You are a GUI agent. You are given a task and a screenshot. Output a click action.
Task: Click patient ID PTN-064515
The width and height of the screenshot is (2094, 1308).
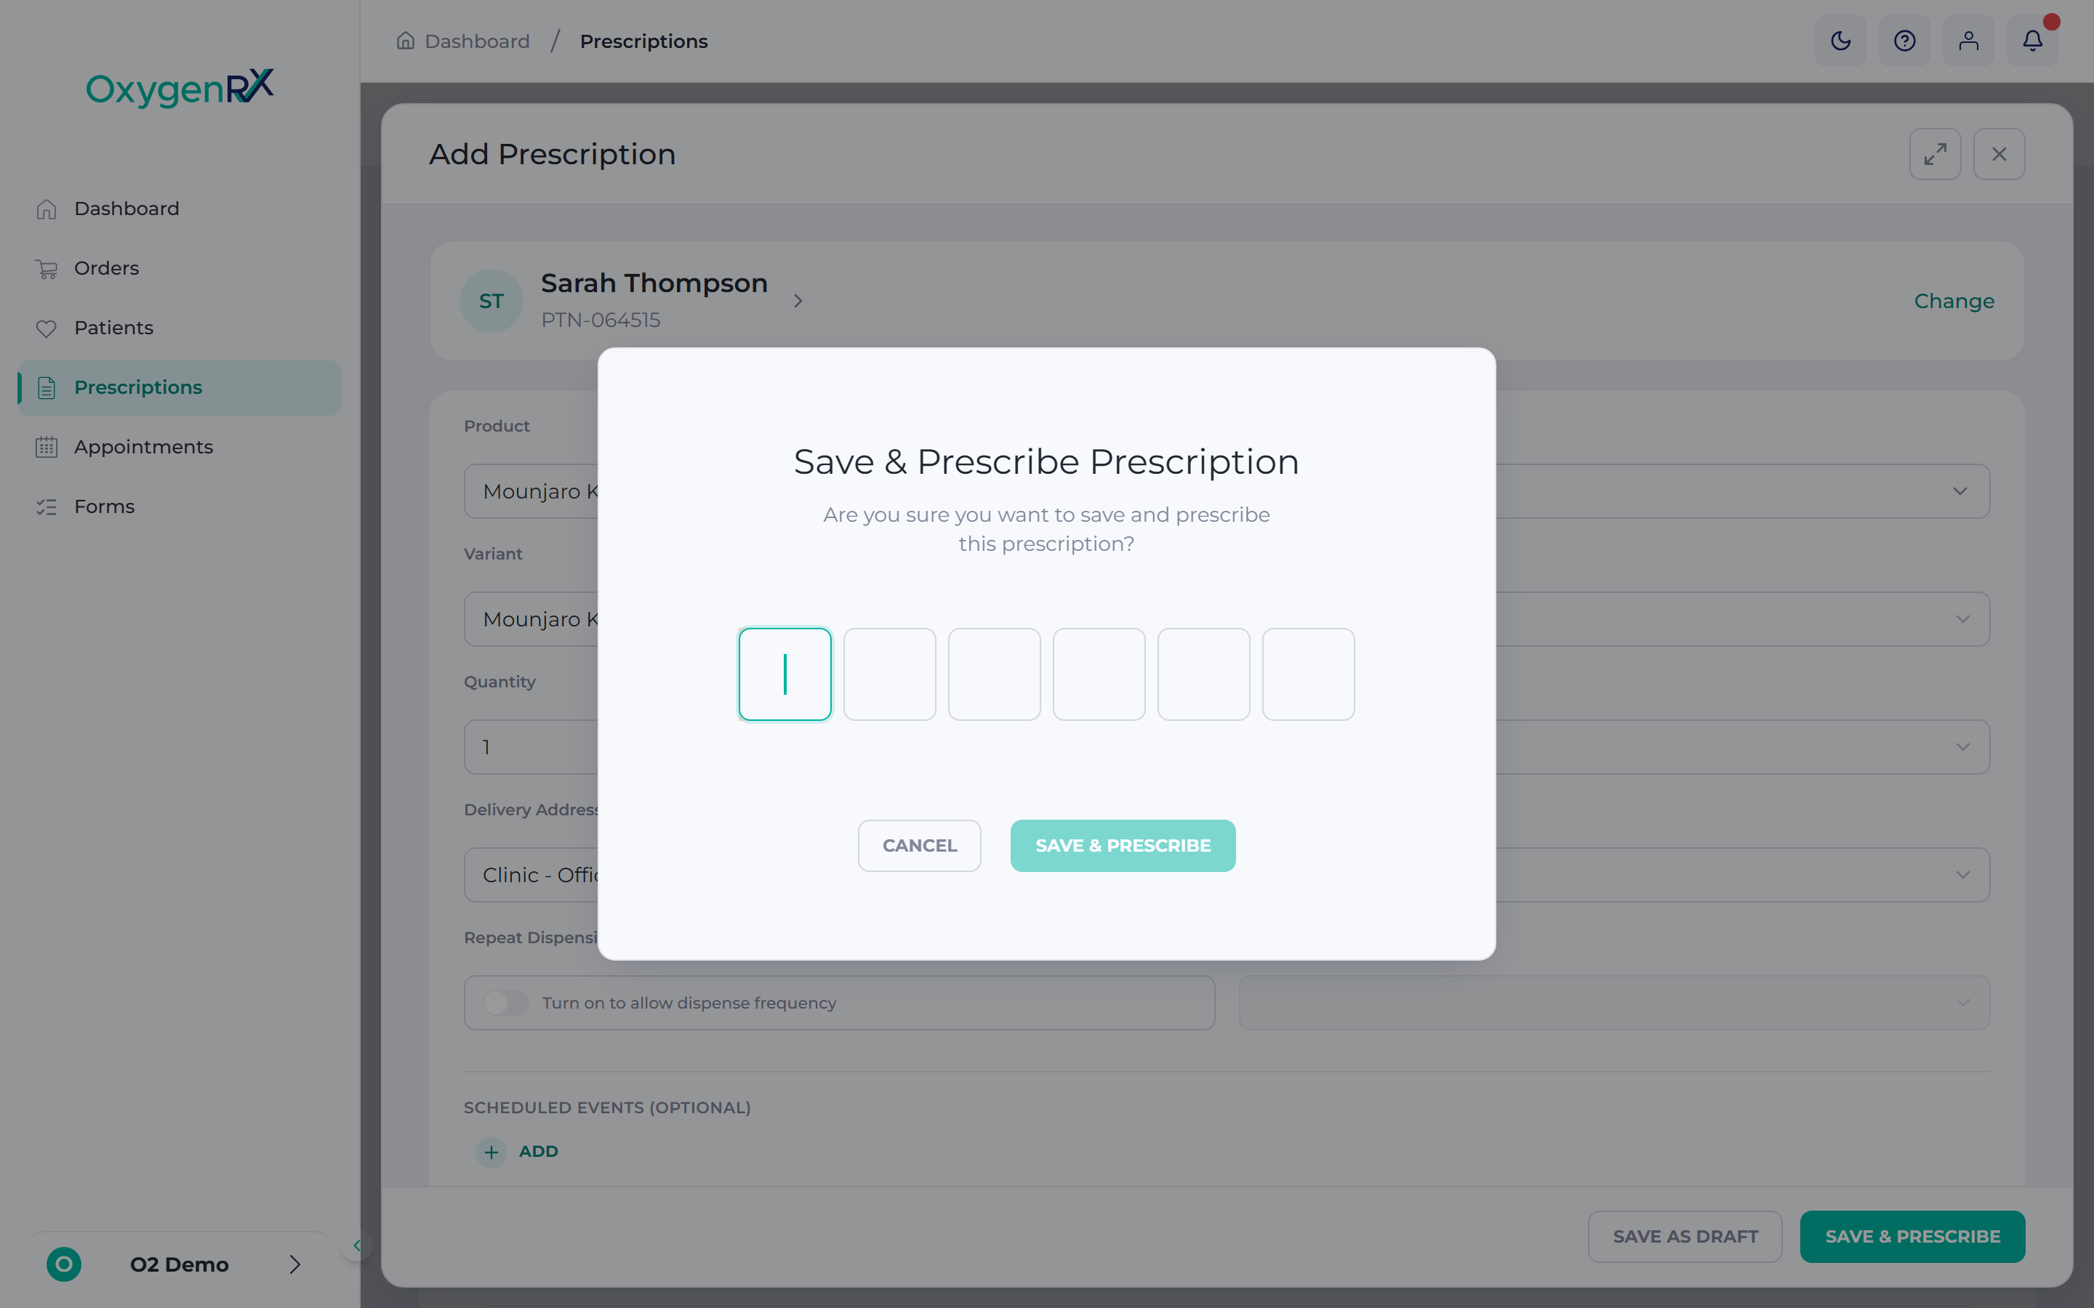click(x=601, y=320)
